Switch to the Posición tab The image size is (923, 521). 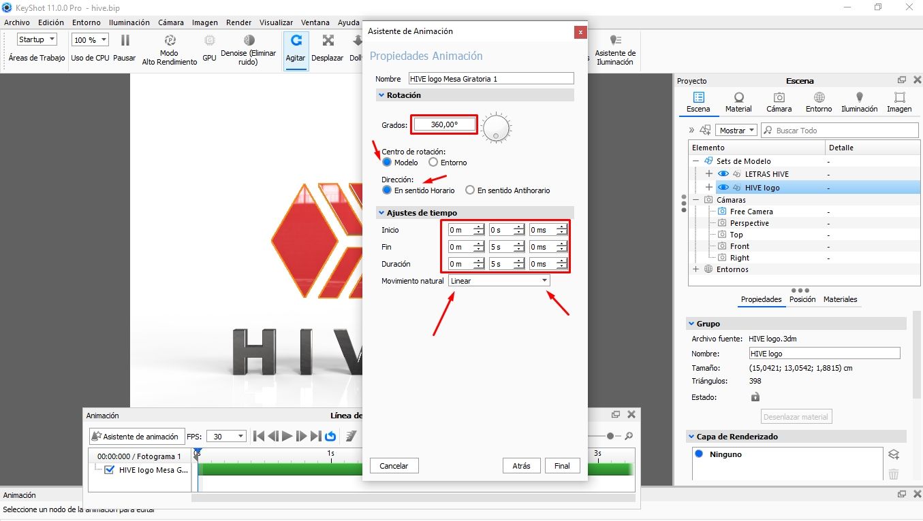tap(802, 299)
